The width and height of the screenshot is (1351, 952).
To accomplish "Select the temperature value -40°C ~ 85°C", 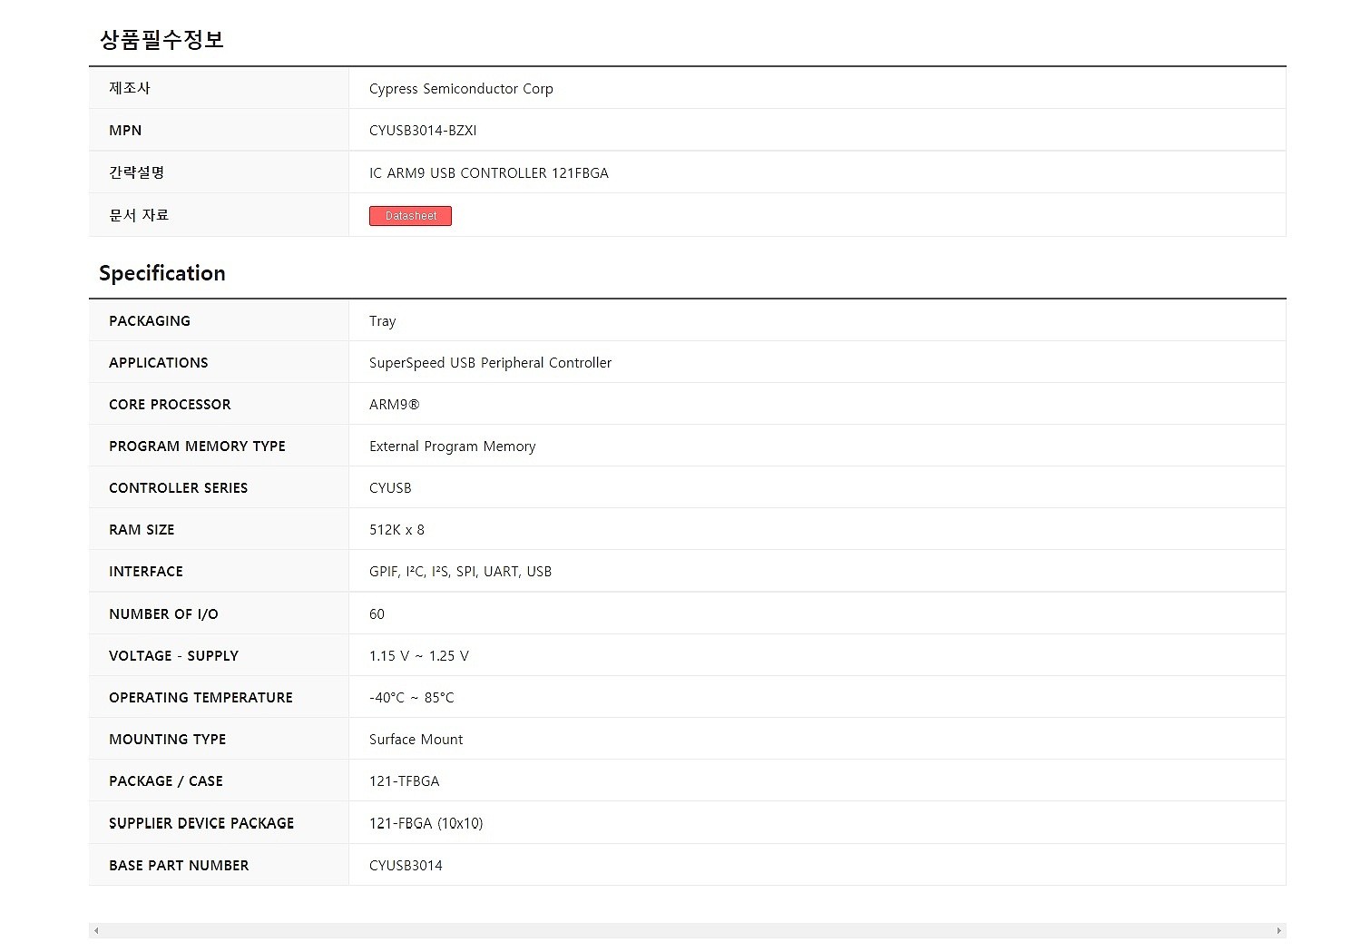I will [412, 698].
